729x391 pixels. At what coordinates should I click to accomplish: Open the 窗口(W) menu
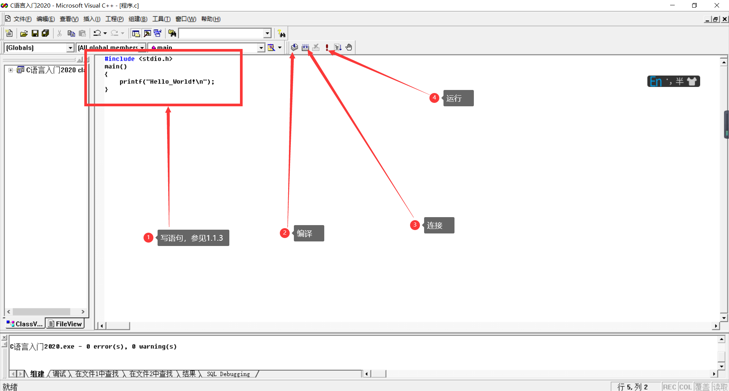(x=186, y=19)
